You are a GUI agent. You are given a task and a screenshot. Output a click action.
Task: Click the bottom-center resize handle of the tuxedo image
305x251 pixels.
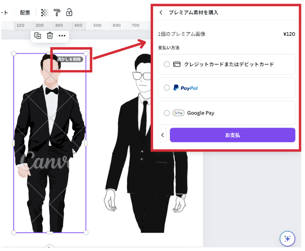pos(50,233)
